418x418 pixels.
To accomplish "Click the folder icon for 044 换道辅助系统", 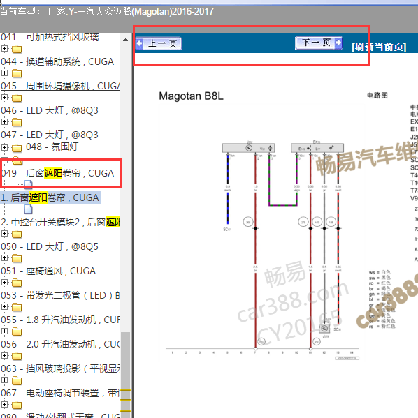I will [17, 49].
